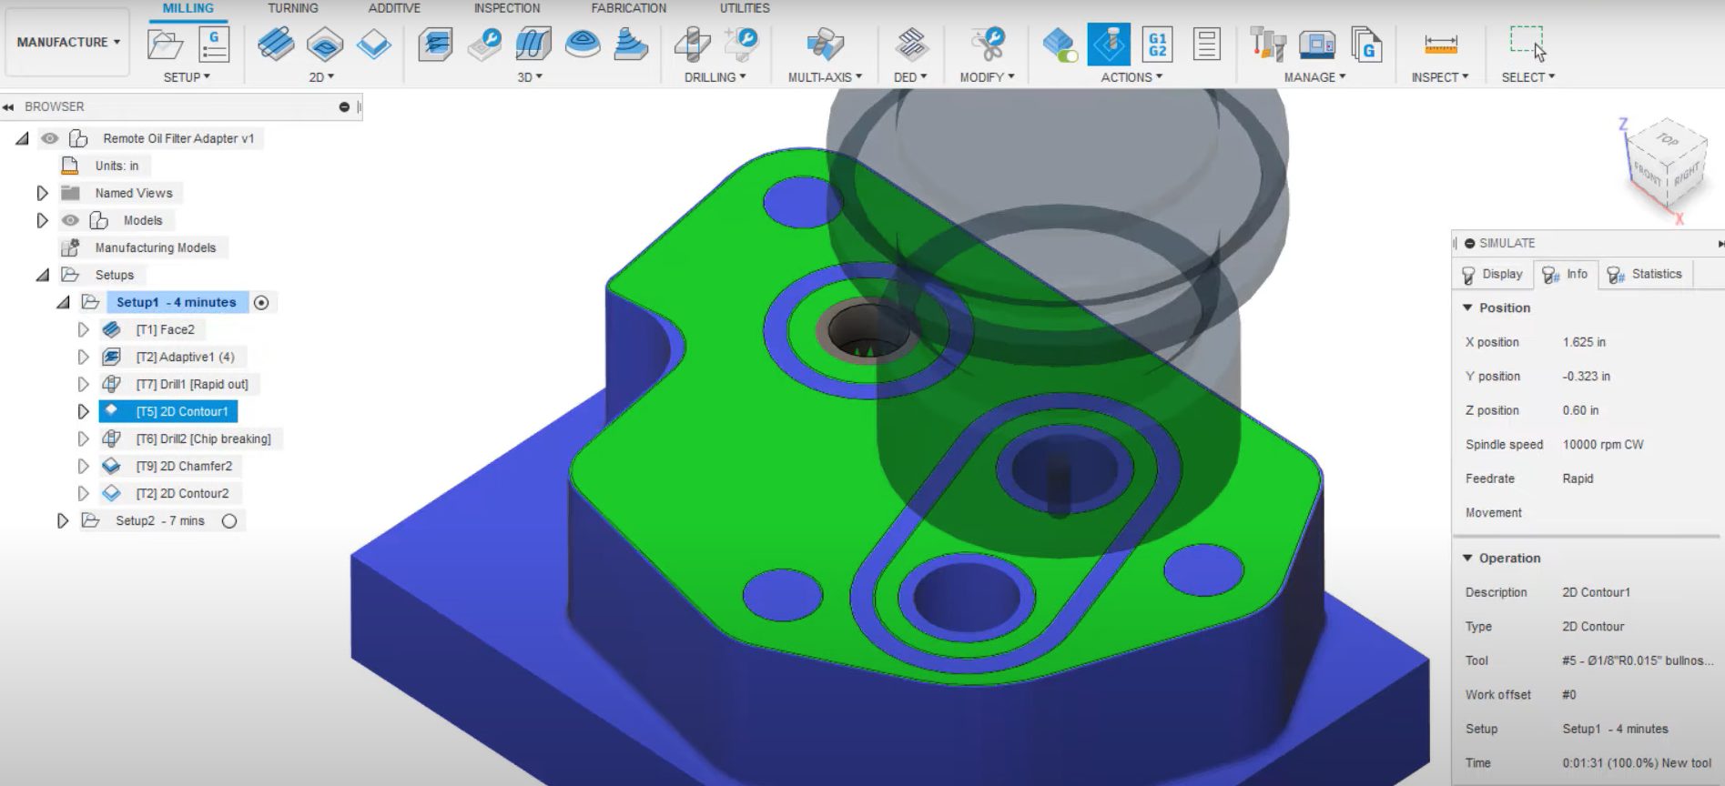Click the [T1] Face2 operation
Viewport: 1725px width, 786px height.
pyautogui.click(x=165, y=329)
